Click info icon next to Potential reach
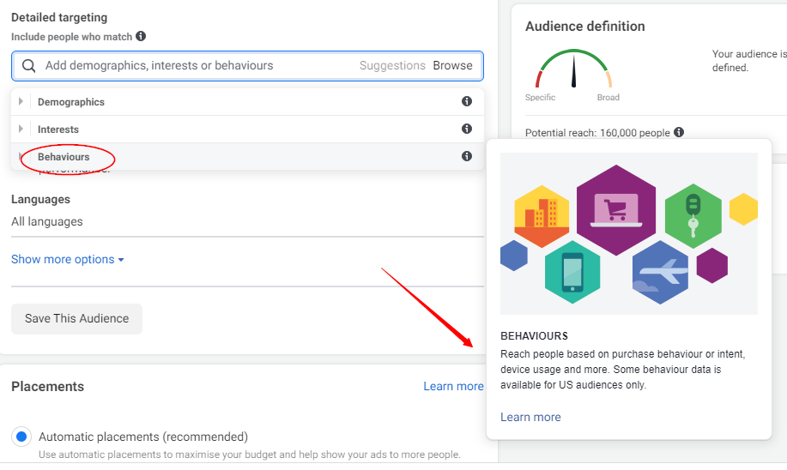Image resolution: width=787 pixels, height=470 pixels. pyautogui.click(x=679, y=132)
